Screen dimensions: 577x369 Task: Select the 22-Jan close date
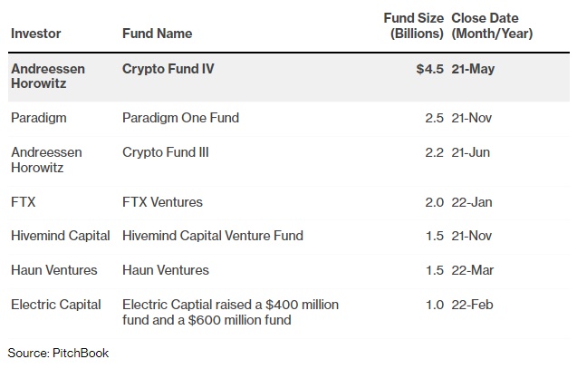[x=471, y=202]
